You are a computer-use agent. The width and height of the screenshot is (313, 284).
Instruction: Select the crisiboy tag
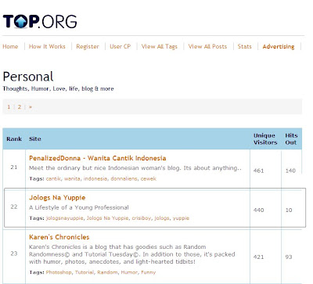click(x=142, y=218)
